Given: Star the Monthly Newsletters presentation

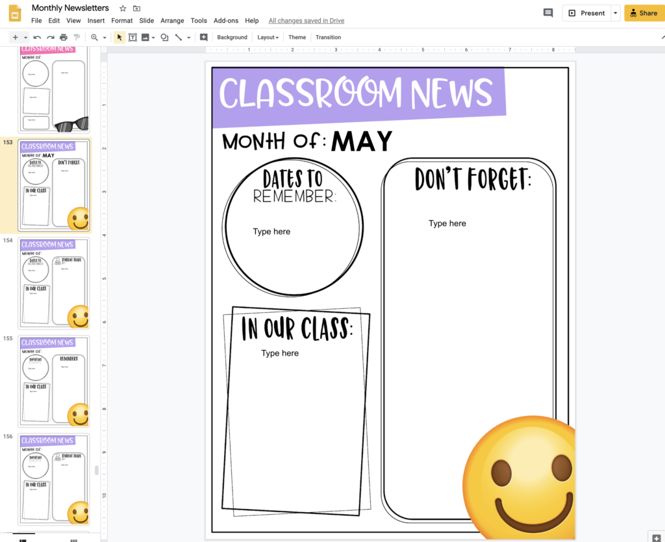Looking at the screenshot, I should coord(123,8).
